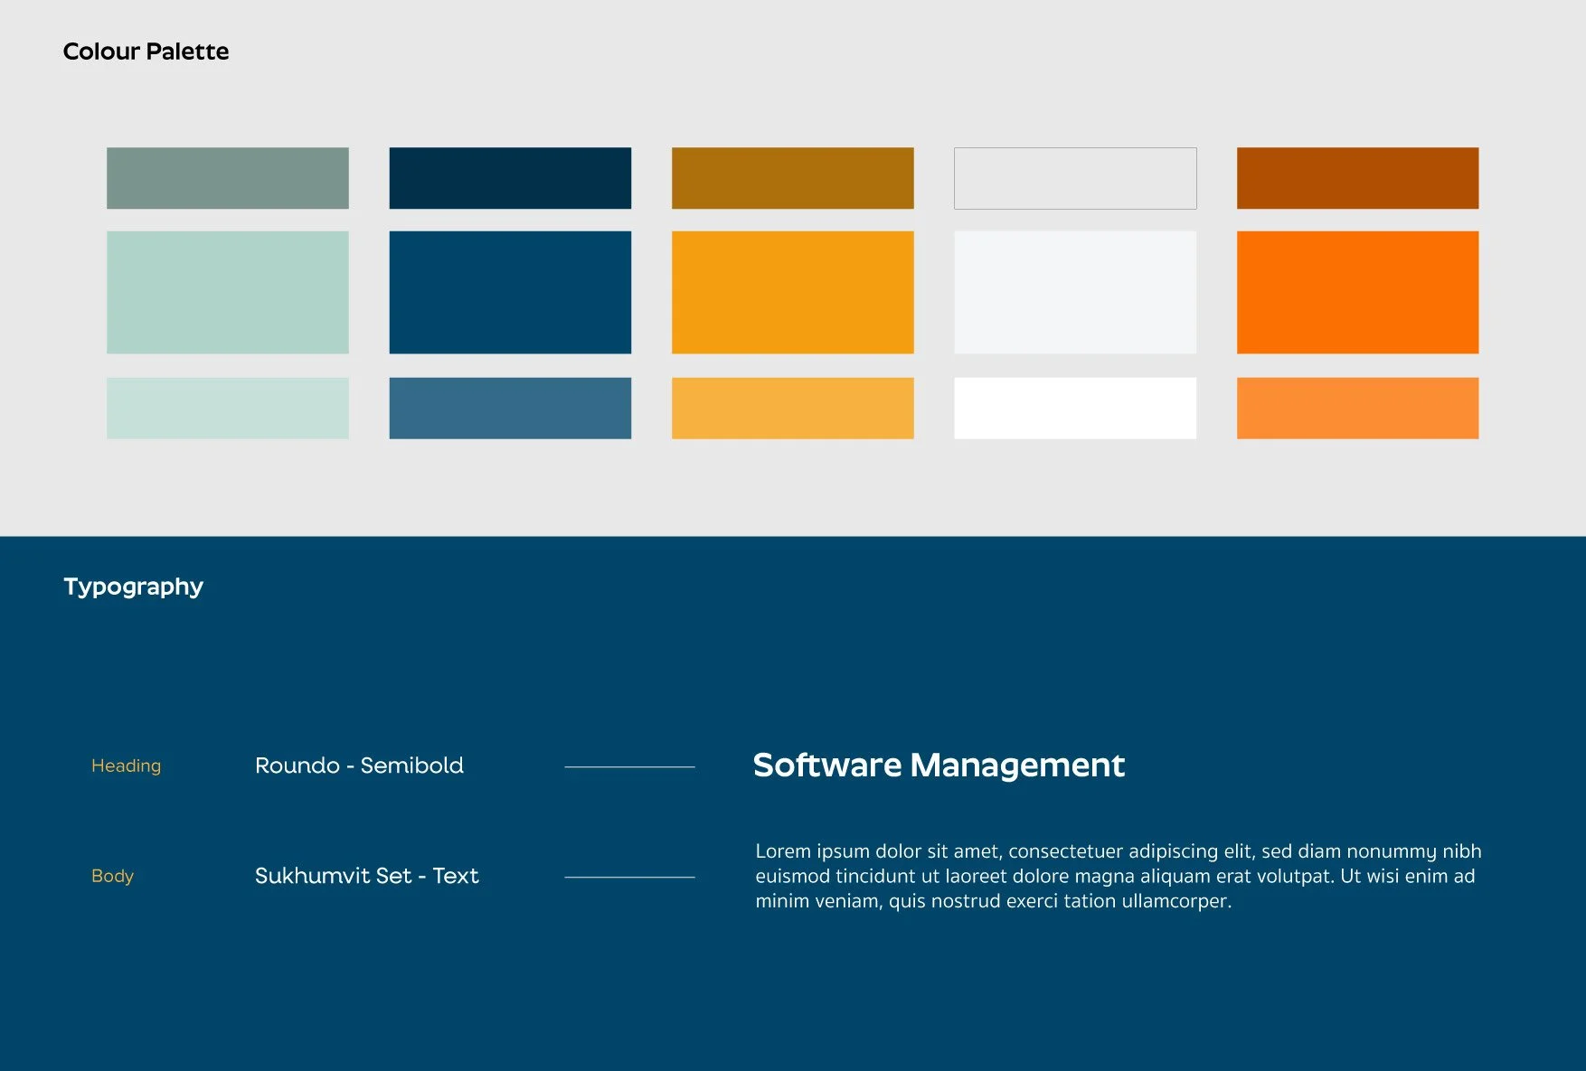Screen dimensions: 1586x1071
Task: Pick the light orange swatch
Action: coord(1358,409)
